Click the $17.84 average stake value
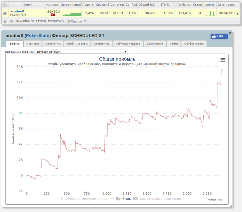The height and width of the screenshot is (212, 242). tap(118, 13)
